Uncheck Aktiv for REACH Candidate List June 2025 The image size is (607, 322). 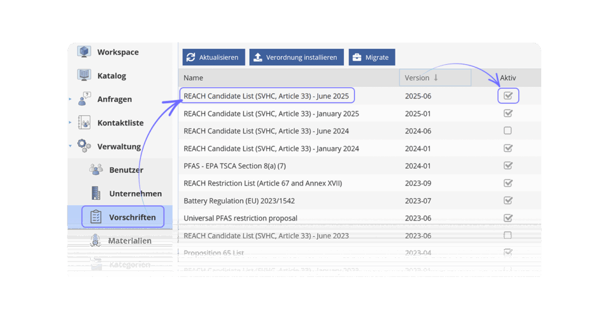tap(508, 95)
